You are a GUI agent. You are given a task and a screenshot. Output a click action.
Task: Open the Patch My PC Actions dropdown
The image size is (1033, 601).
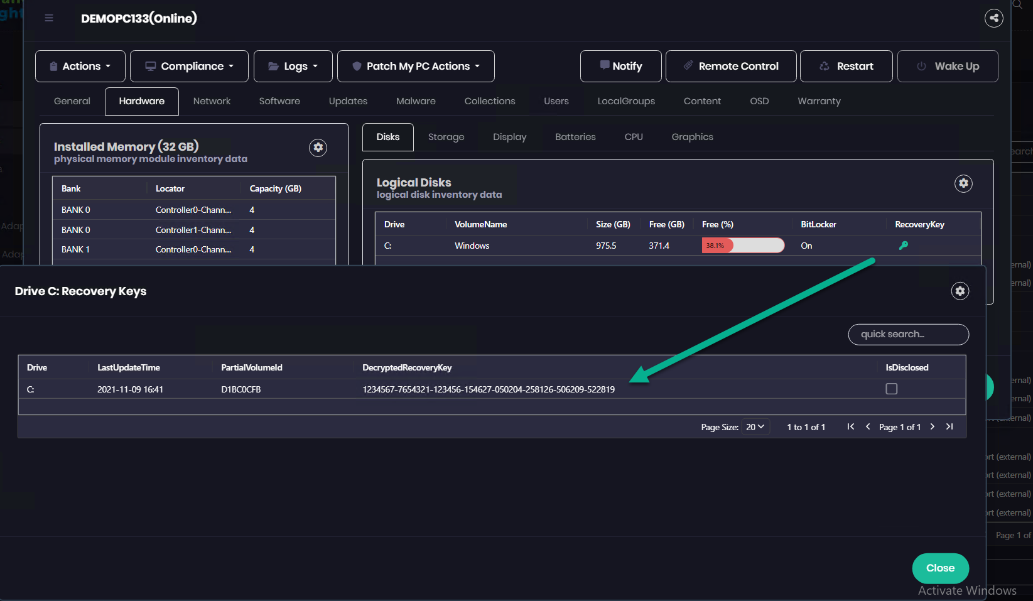[x=416, y=67]
